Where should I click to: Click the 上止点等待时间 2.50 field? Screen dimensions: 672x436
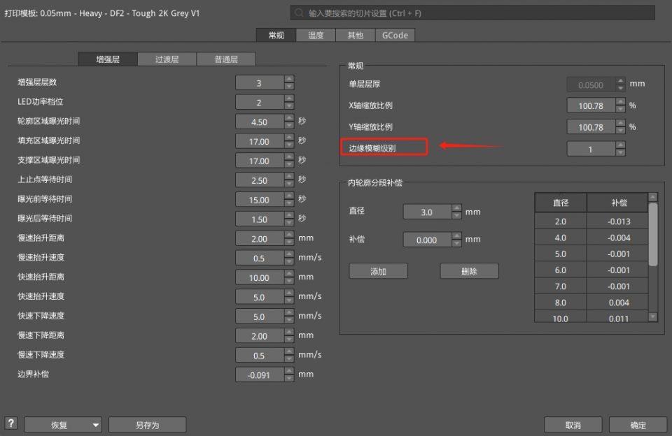pyautogui.click(x=260, y=180)
